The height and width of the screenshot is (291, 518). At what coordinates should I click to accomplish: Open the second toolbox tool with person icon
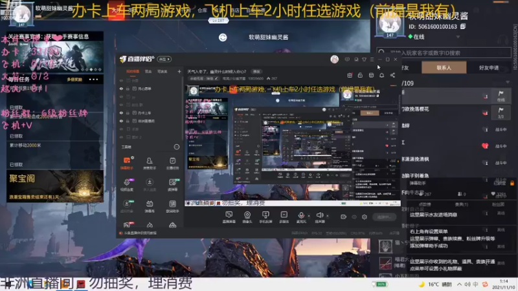(x=150, y=163)
